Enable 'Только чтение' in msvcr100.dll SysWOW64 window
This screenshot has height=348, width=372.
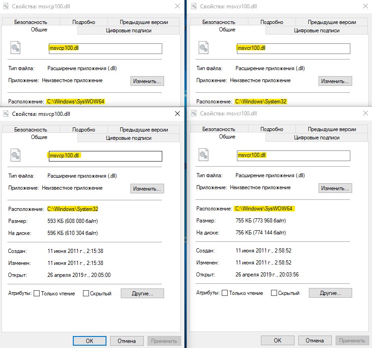(224, 293)
